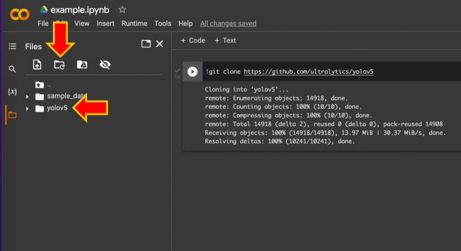Run the git clone cell
Viewport: 461px width, 251px height.
[192, 72]
